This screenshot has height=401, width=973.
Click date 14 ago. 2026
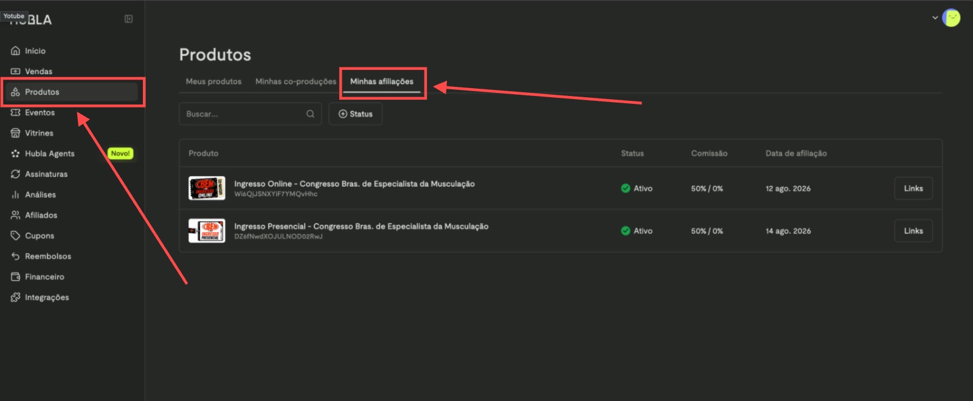(x=788, y=231)
